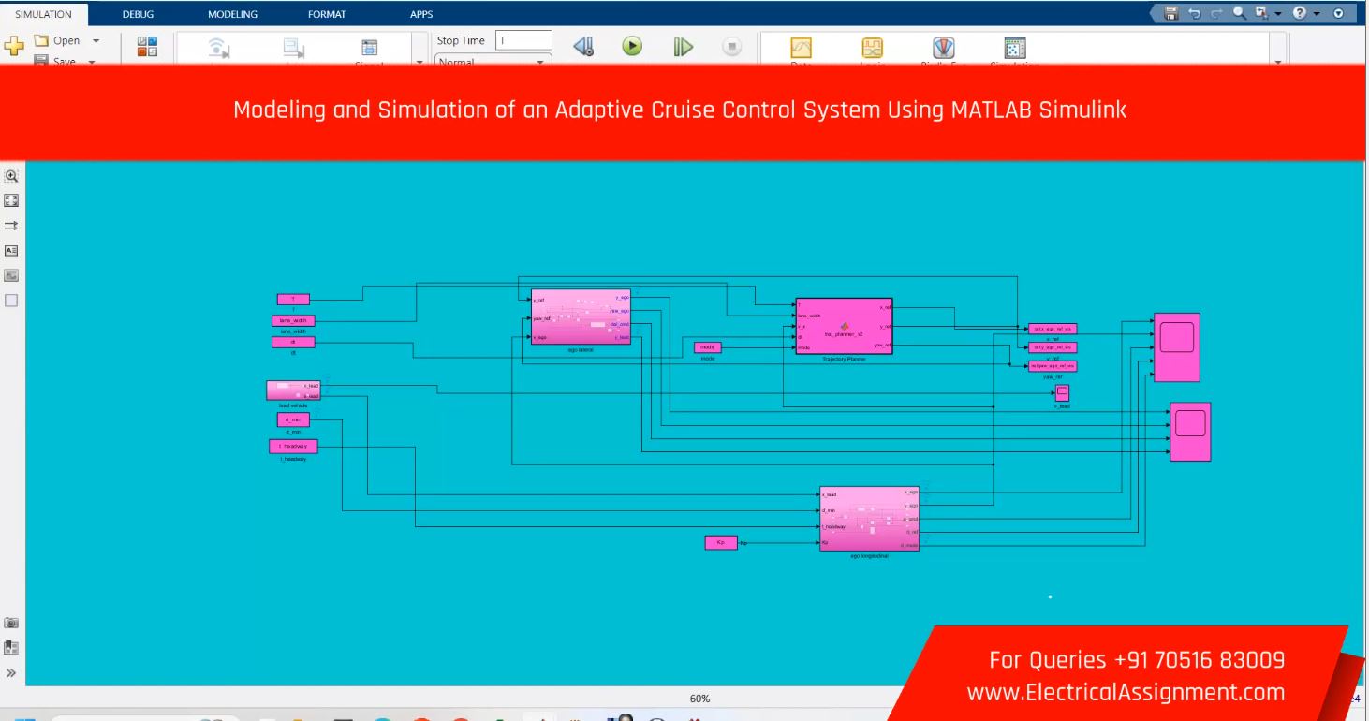Open the Normal simulation mode dropdown

493,61
